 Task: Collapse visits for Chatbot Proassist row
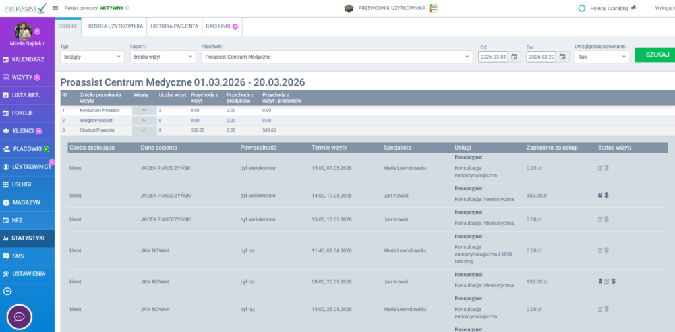[x=144, y=130]
